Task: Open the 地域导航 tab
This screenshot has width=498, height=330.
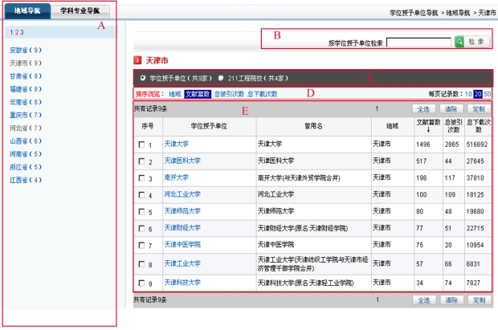Action: coord(27,10)
